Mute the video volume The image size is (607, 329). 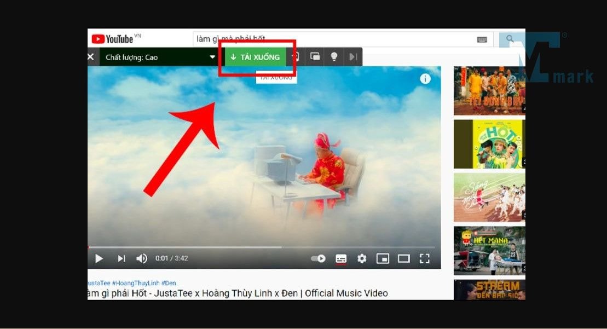tap(142, 258)
